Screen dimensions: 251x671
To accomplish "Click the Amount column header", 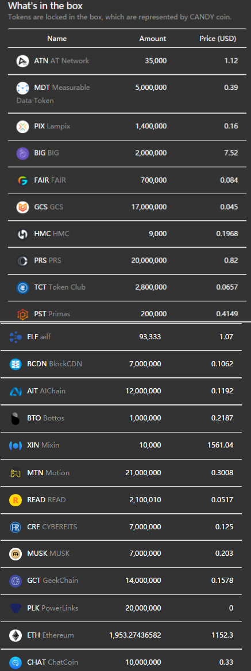I will [x=153, y=39].
